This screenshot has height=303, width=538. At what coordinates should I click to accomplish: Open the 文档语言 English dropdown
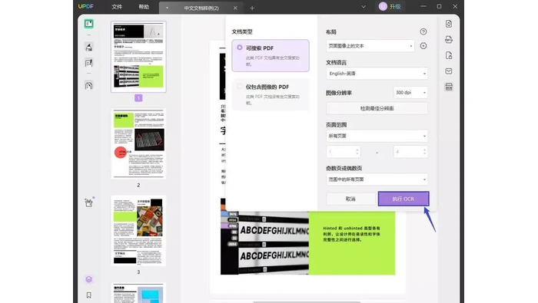[377, 74]
